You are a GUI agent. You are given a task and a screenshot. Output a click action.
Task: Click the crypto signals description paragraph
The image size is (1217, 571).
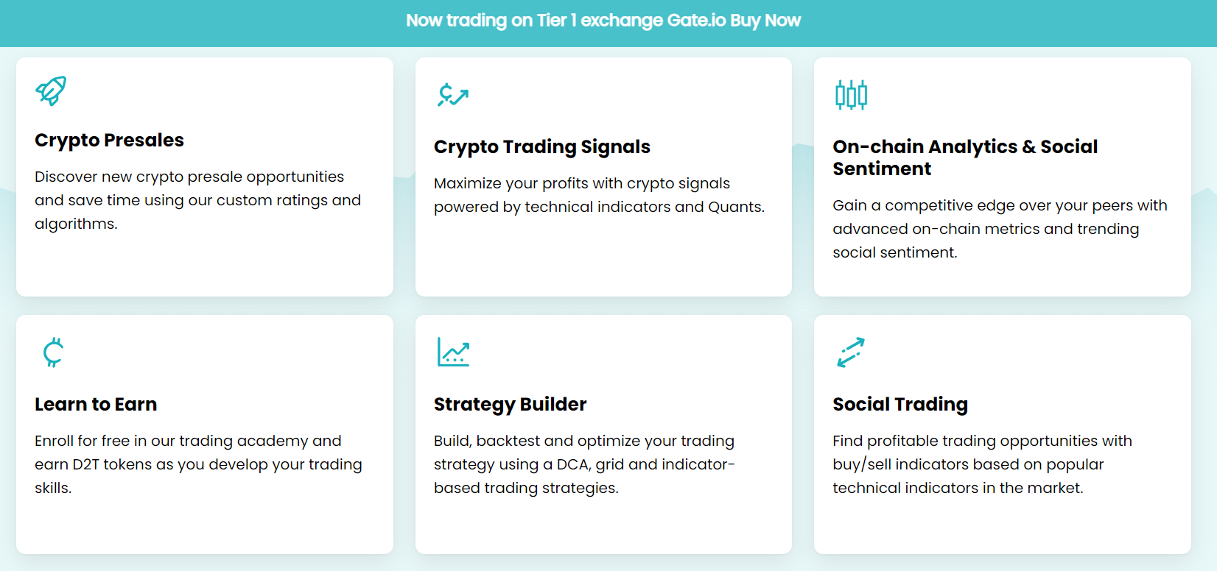pyautogui.click(x=599, y=195)
